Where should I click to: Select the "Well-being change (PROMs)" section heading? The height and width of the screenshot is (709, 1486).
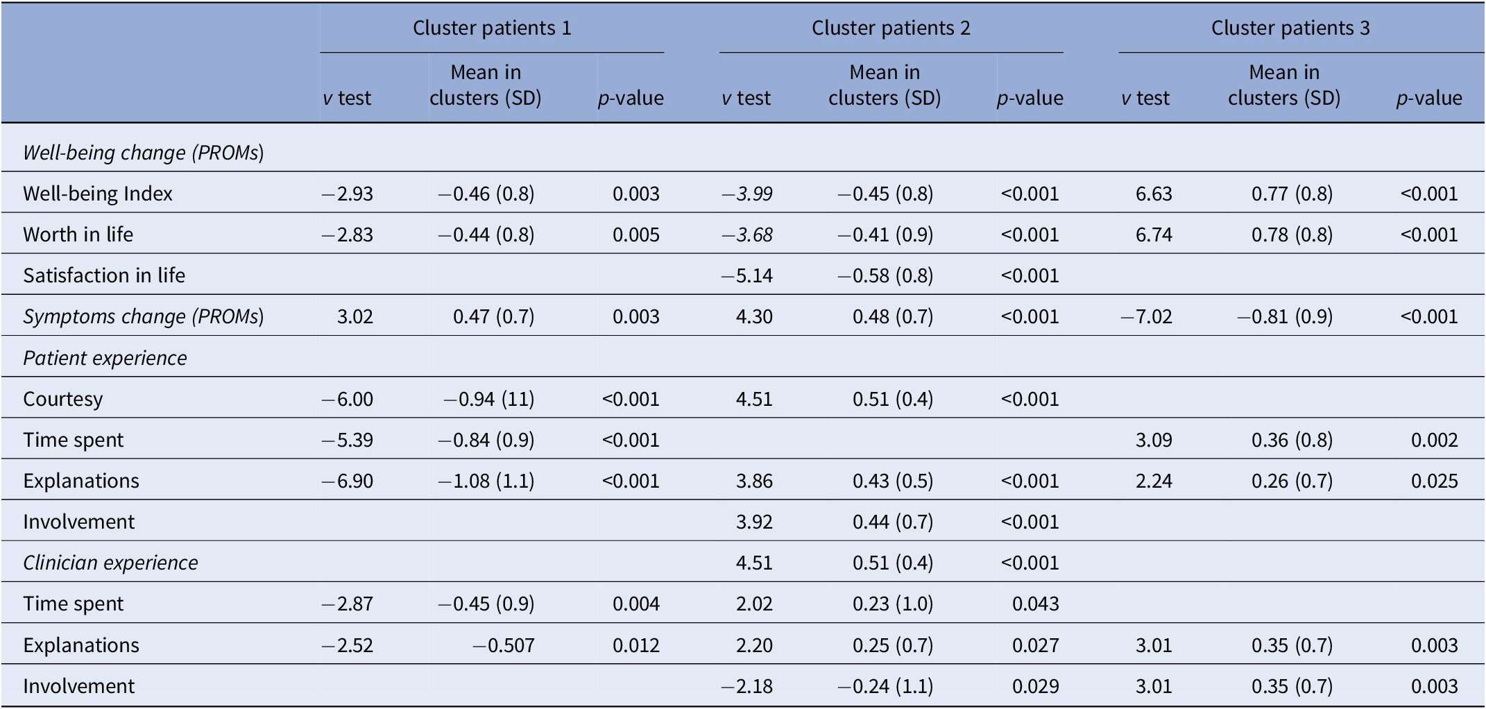[x=144, y=153]
